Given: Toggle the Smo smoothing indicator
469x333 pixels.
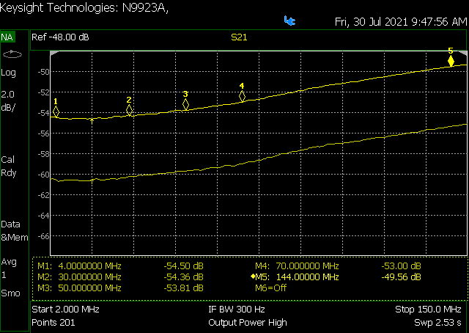Looking at the screenshot, I should (10, 293).
